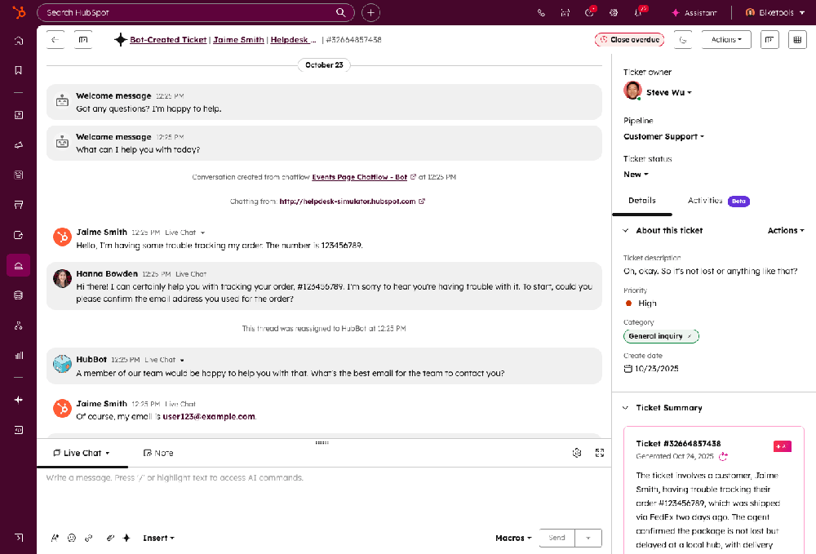
Task: Click the user123@example.com email link
Action: coord(209,417)
